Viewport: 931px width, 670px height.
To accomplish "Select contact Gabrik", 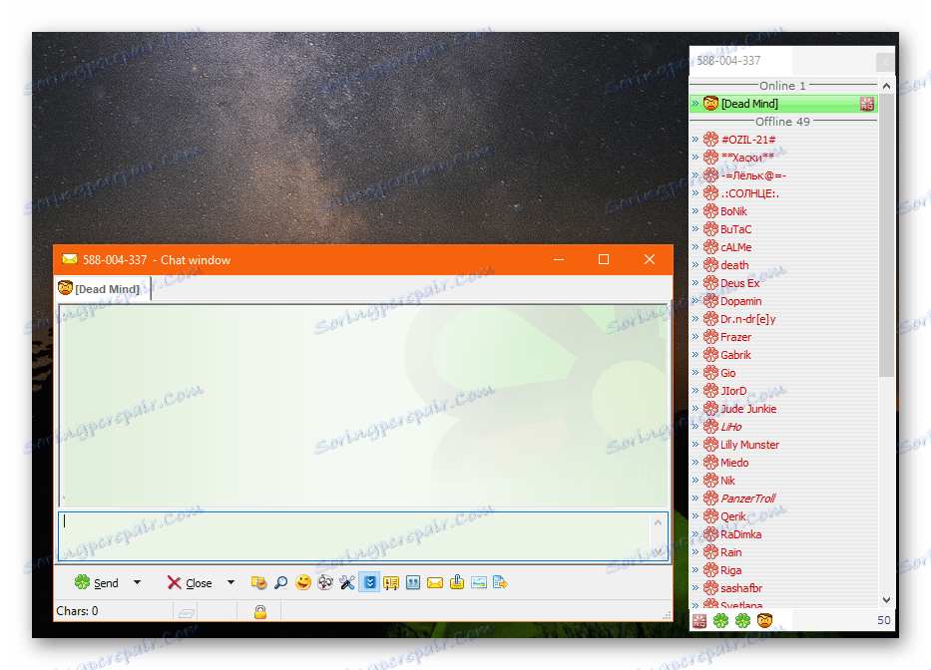I will click(783, 355).
